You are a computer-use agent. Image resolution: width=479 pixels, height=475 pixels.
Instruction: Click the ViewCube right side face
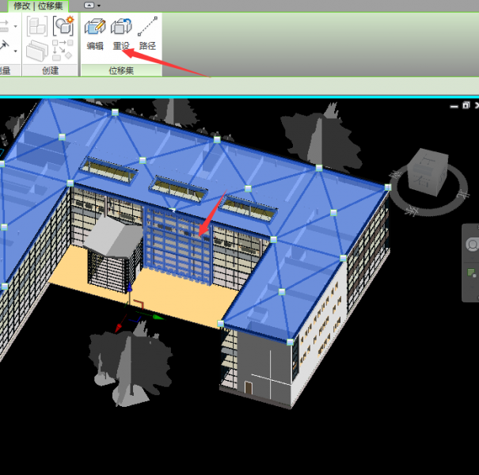click(443, 177)
